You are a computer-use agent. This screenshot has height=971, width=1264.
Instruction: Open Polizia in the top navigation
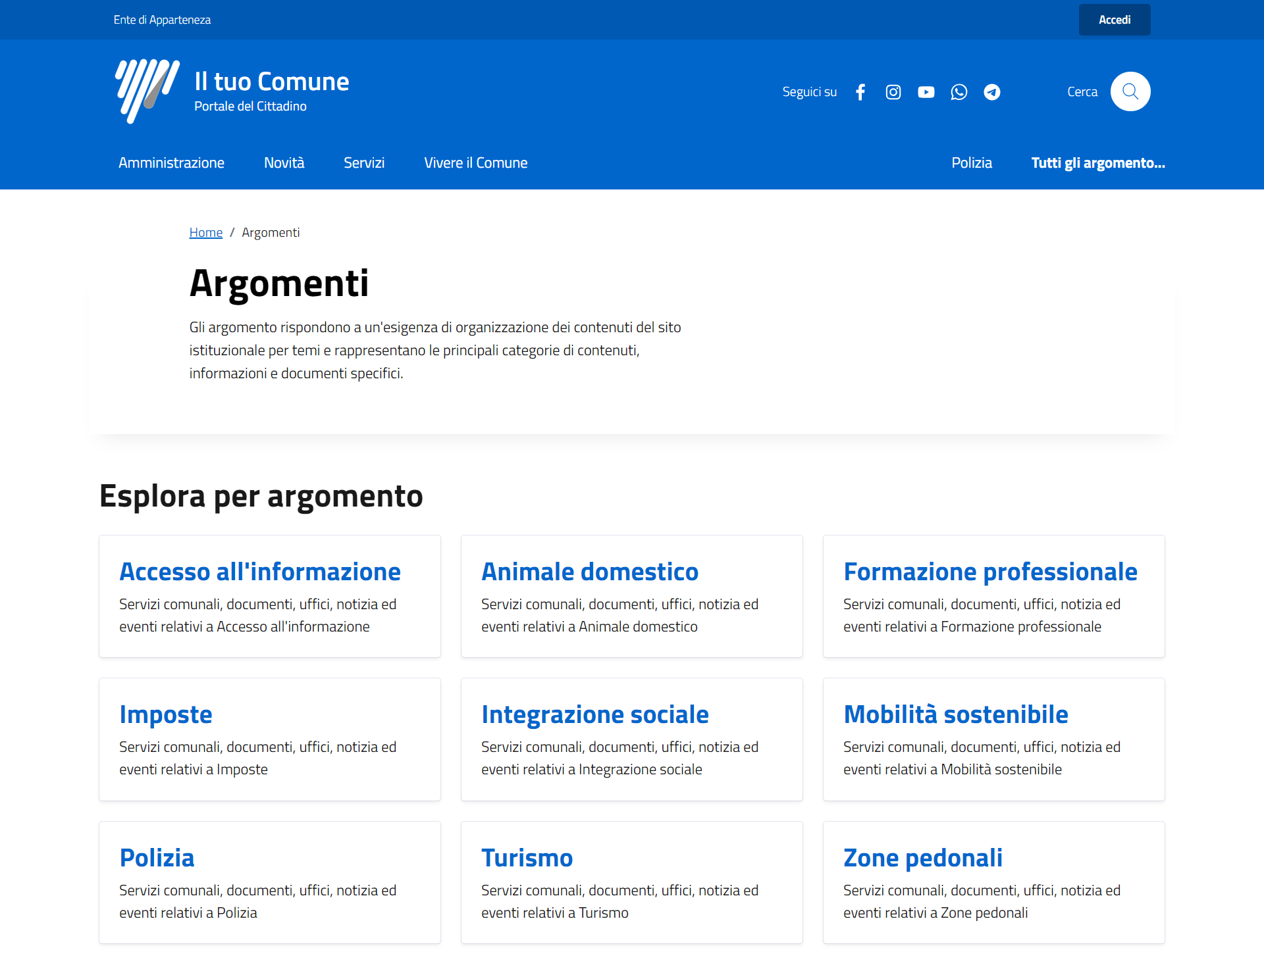point(971,163)
